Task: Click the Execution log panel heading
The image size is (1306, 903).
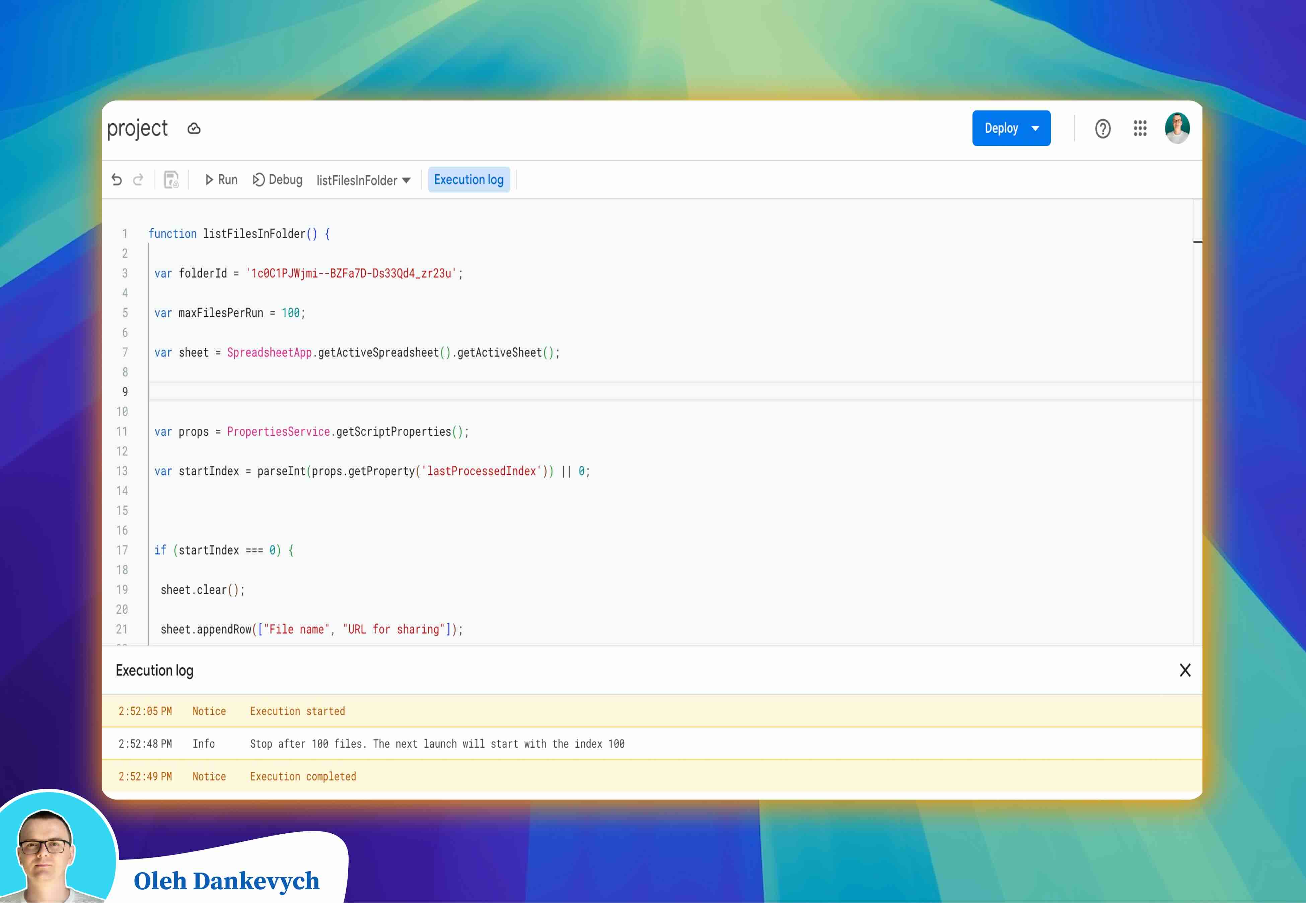Action: (x=154, y=671)
